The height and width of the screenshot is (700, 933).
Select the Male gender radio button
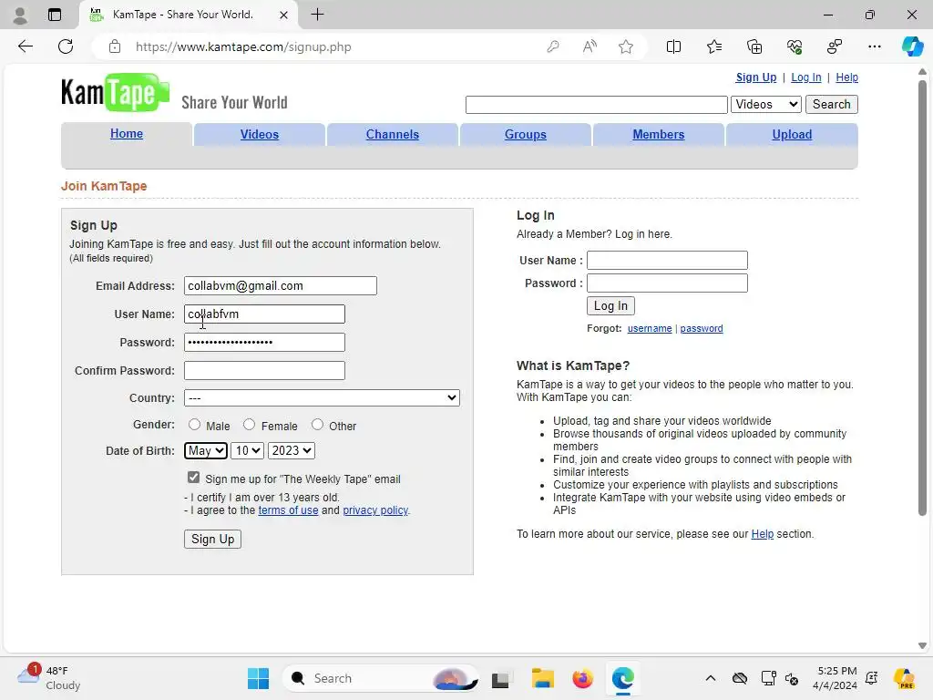point(195,425)
